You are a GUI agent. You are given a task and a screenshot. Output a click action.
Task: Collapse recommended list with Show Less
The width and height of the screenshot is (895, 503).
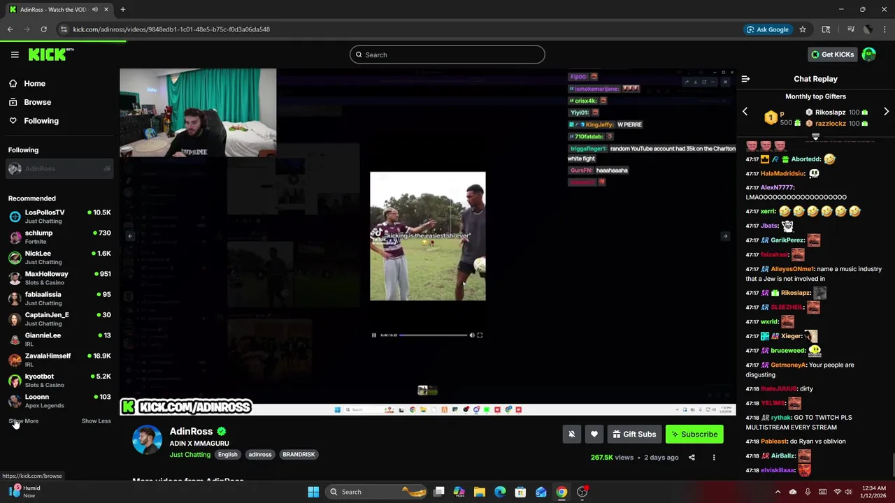pos(96,421)
